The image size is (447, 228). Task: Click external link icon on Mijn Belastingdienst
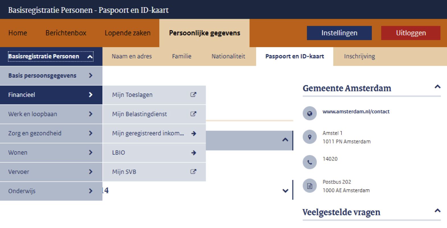(x=193, y=114)
